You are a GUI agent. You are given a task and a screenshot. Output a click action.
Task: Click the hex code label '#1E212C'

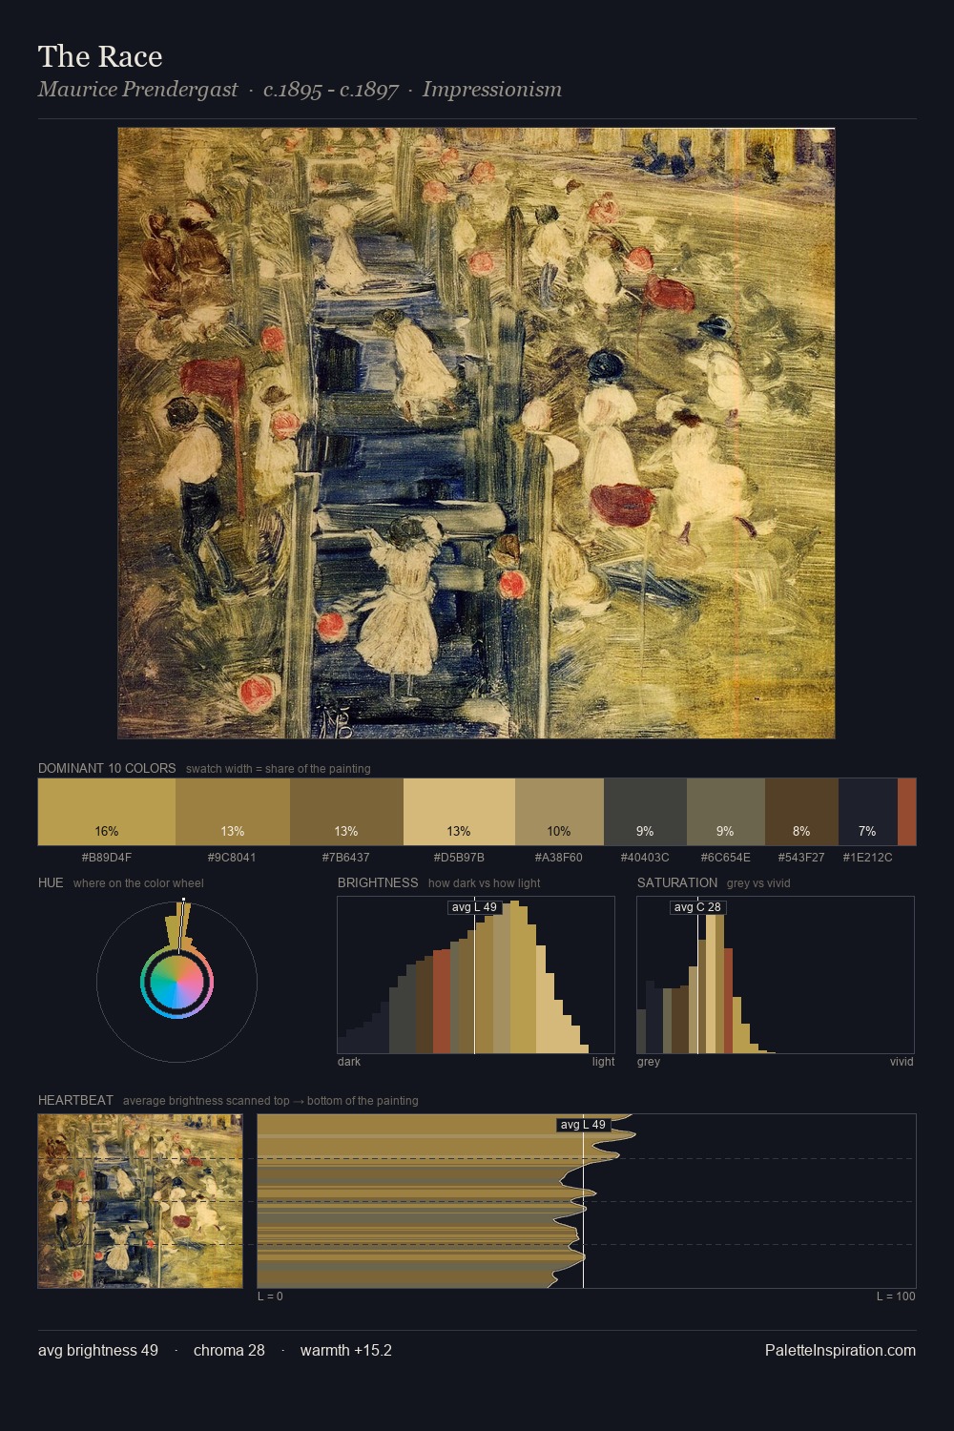pyautogui.click(x=868, y=857)
